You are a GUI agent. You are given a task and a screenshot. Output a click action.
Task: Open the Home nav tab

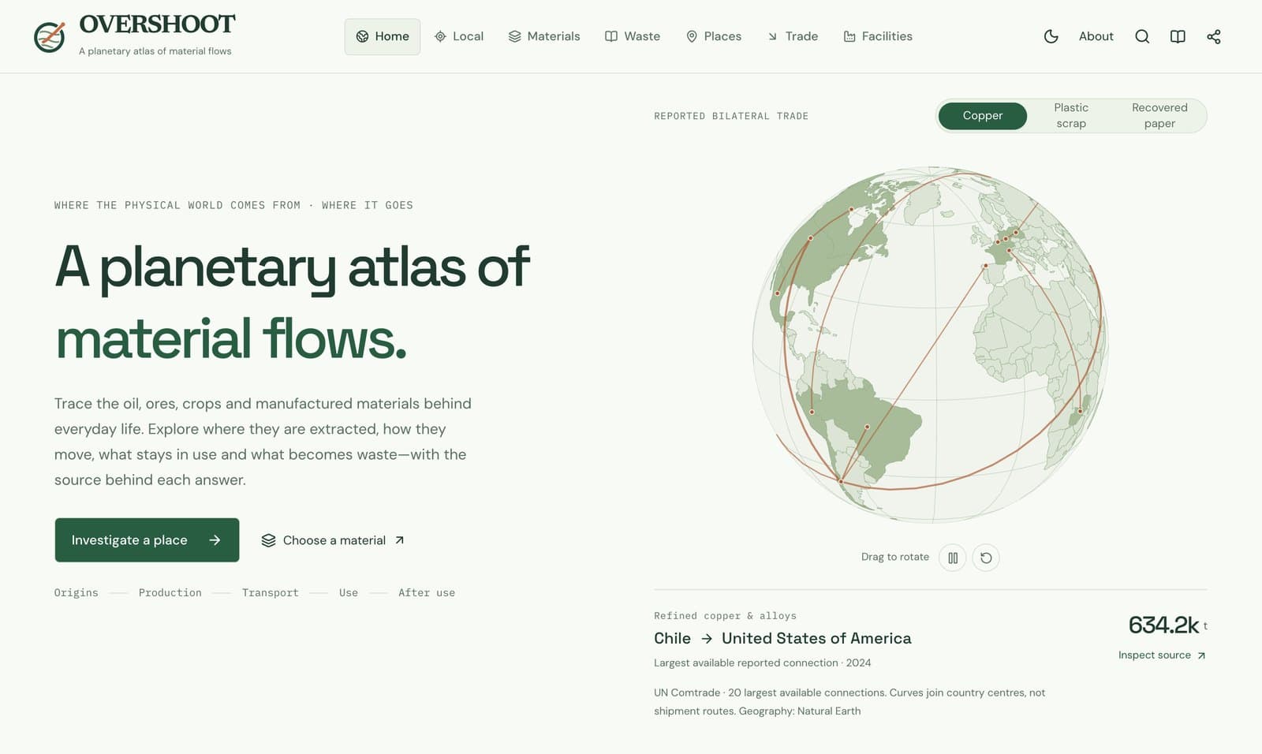pyautogui.click(x=383, y=36)
